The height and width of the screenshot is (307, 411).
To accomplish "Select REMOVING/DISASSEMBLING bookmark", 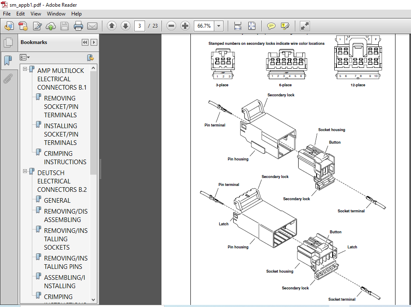I will point(66,215).
